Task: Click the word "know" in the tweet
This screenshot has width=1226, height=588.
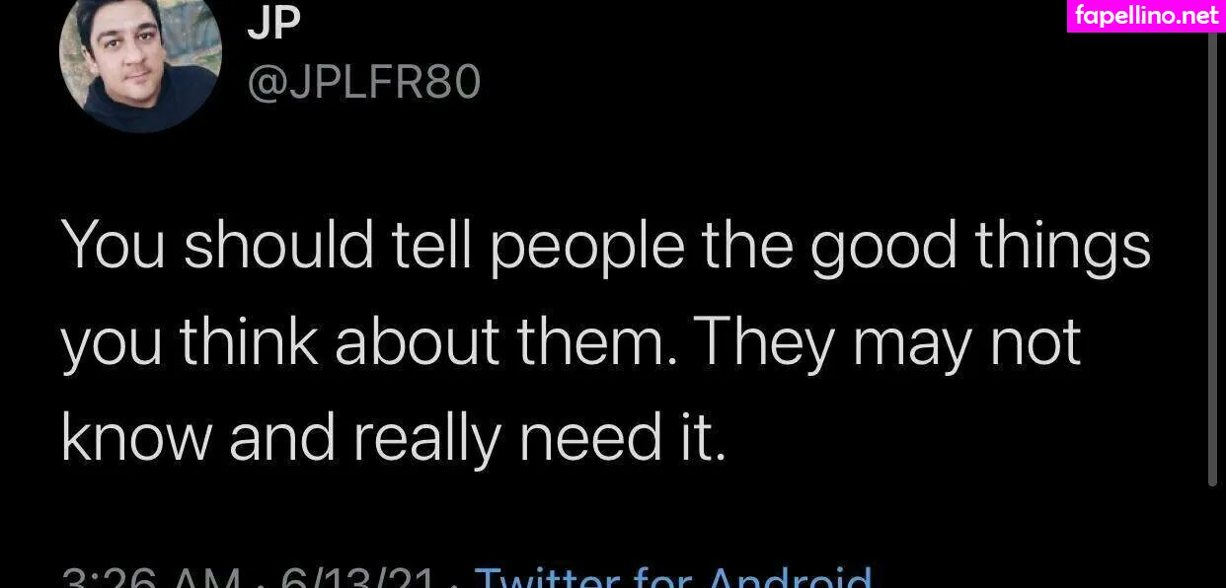Action: click(136, 436)
